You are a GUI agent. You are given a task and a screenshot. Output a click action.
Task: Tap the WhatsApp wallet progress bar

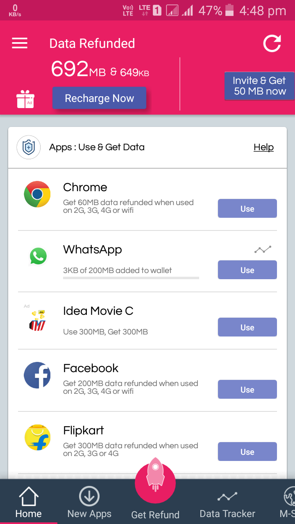[x=131, y=278]
